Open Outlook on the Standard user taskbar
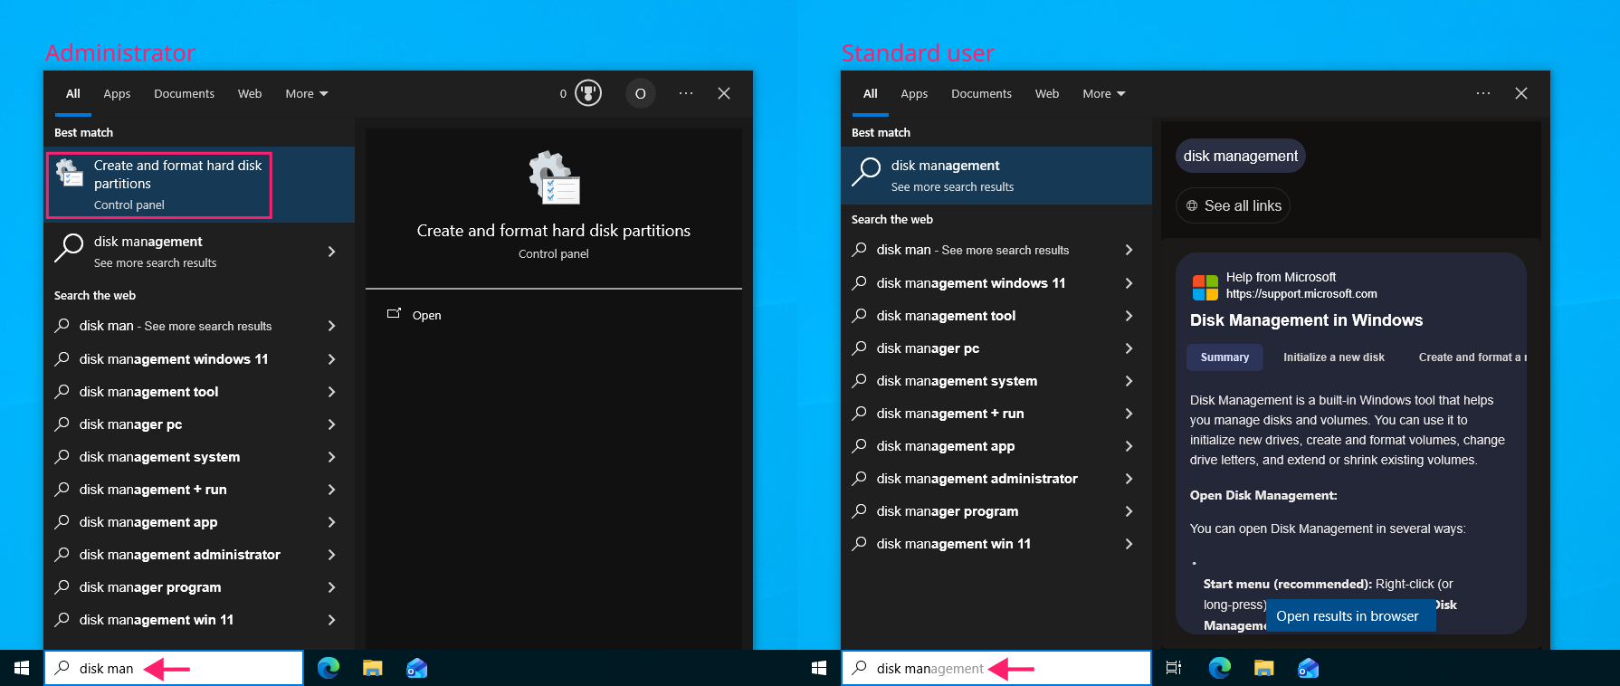The width and height of the screenshot is (1620, 686). (1308, 668)
